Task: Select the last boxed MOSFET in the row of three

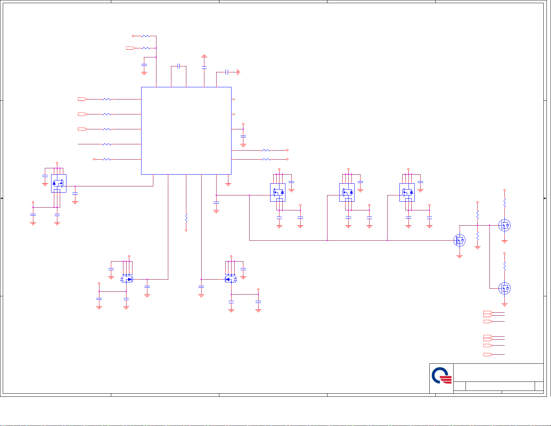Action: click(407, 192)
